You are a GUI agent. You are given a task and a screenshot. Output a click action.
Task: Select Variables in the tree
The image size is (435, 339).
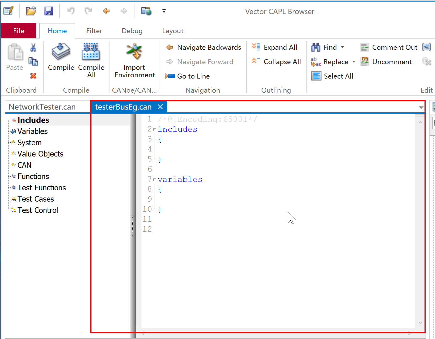33,131
